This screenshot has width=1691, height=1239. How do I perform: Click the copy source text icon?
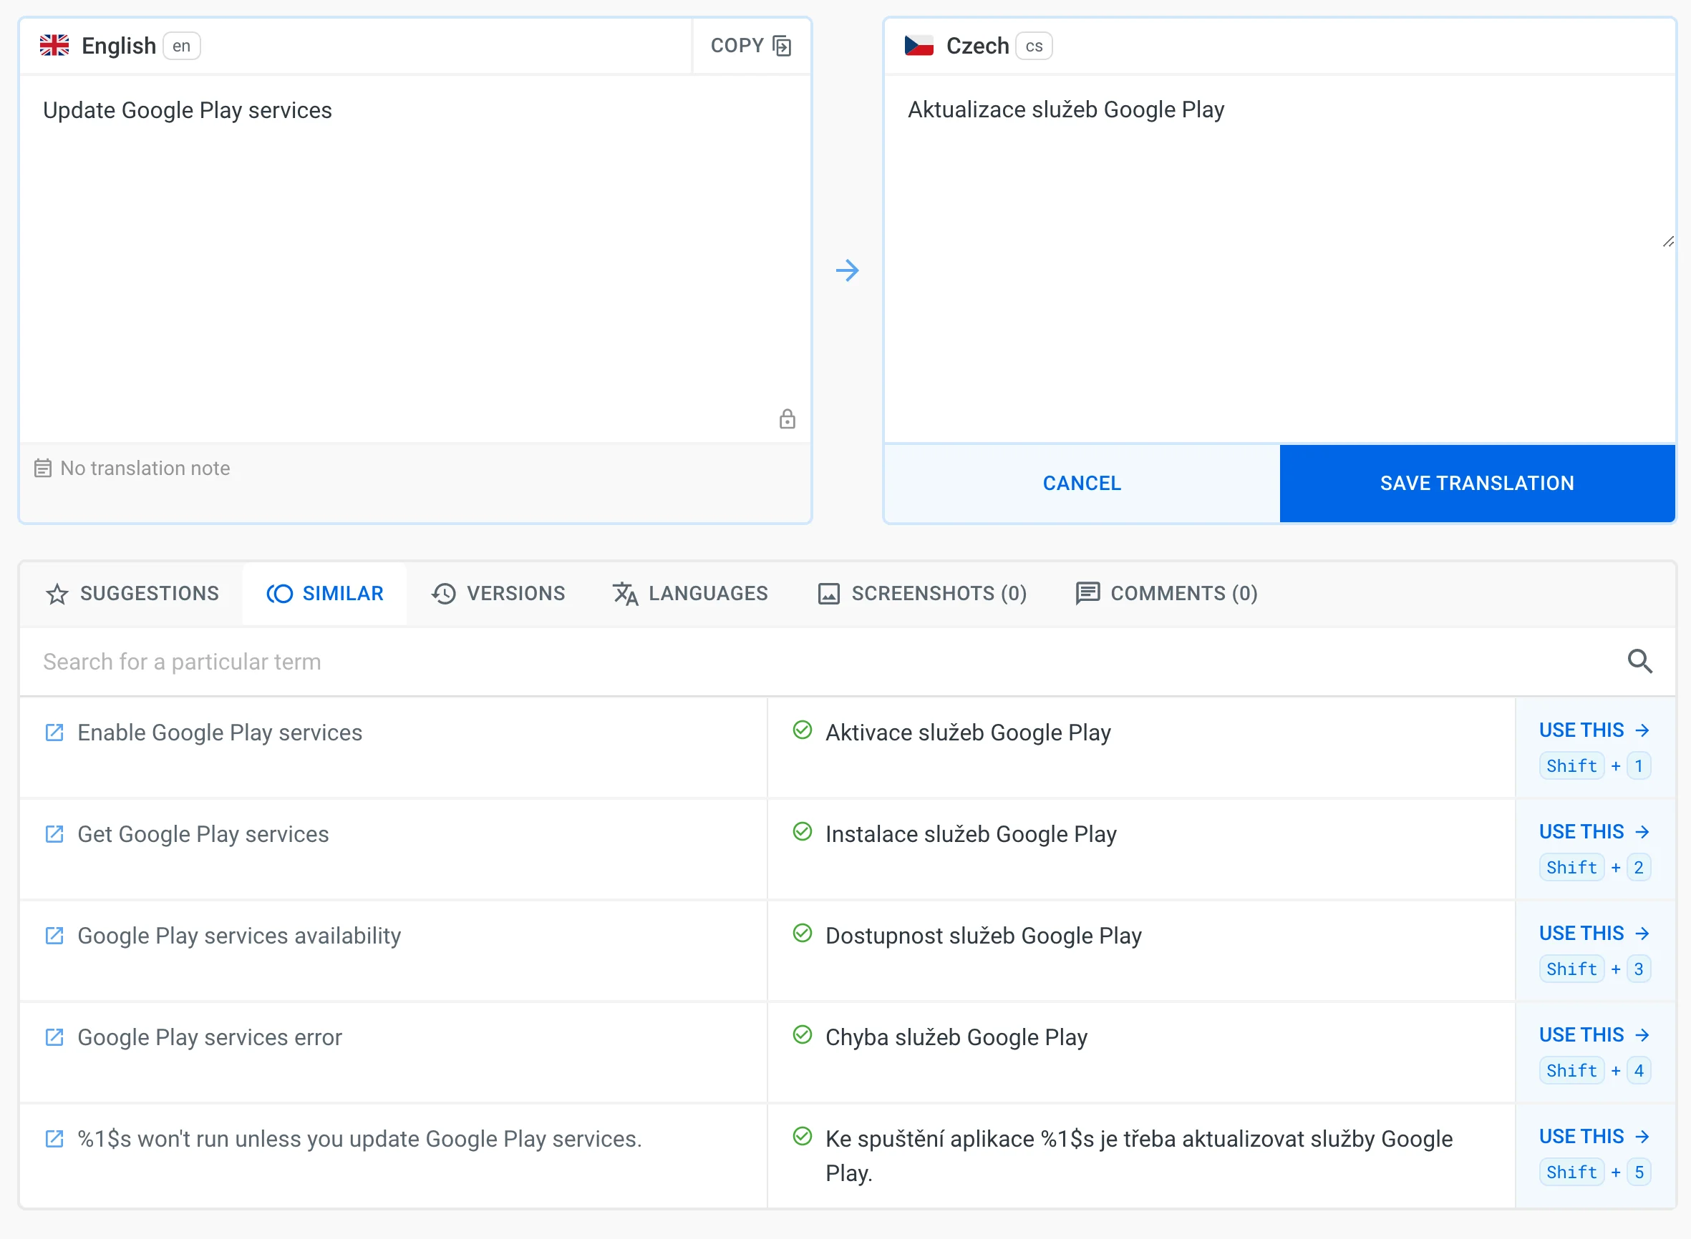coord(781,46)
